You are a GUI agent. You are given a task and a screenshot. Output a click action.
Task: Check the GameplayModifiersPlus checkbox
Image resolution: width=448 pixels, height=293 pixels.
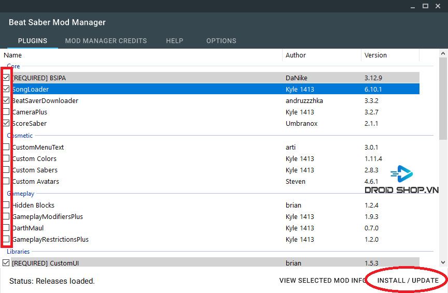(x=6, y=216)
